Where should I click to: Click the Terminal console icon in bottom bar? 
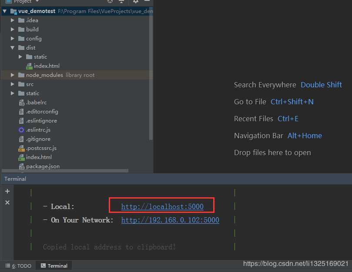point(43,266)
